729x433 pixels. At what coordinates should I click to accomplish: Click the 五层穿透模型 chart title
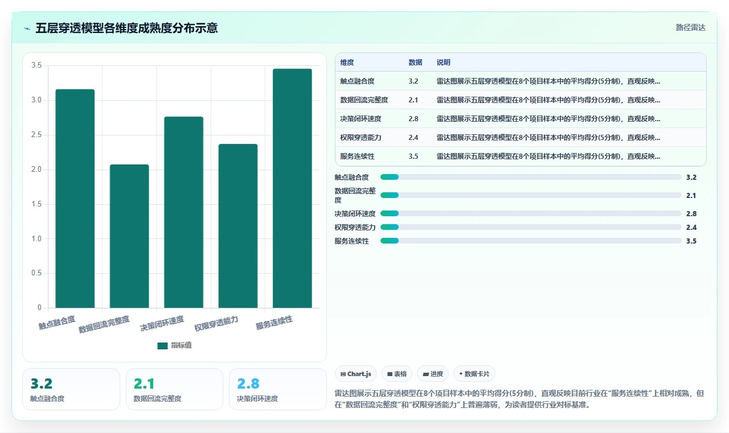pyautogui.click(x=126, y=28)
